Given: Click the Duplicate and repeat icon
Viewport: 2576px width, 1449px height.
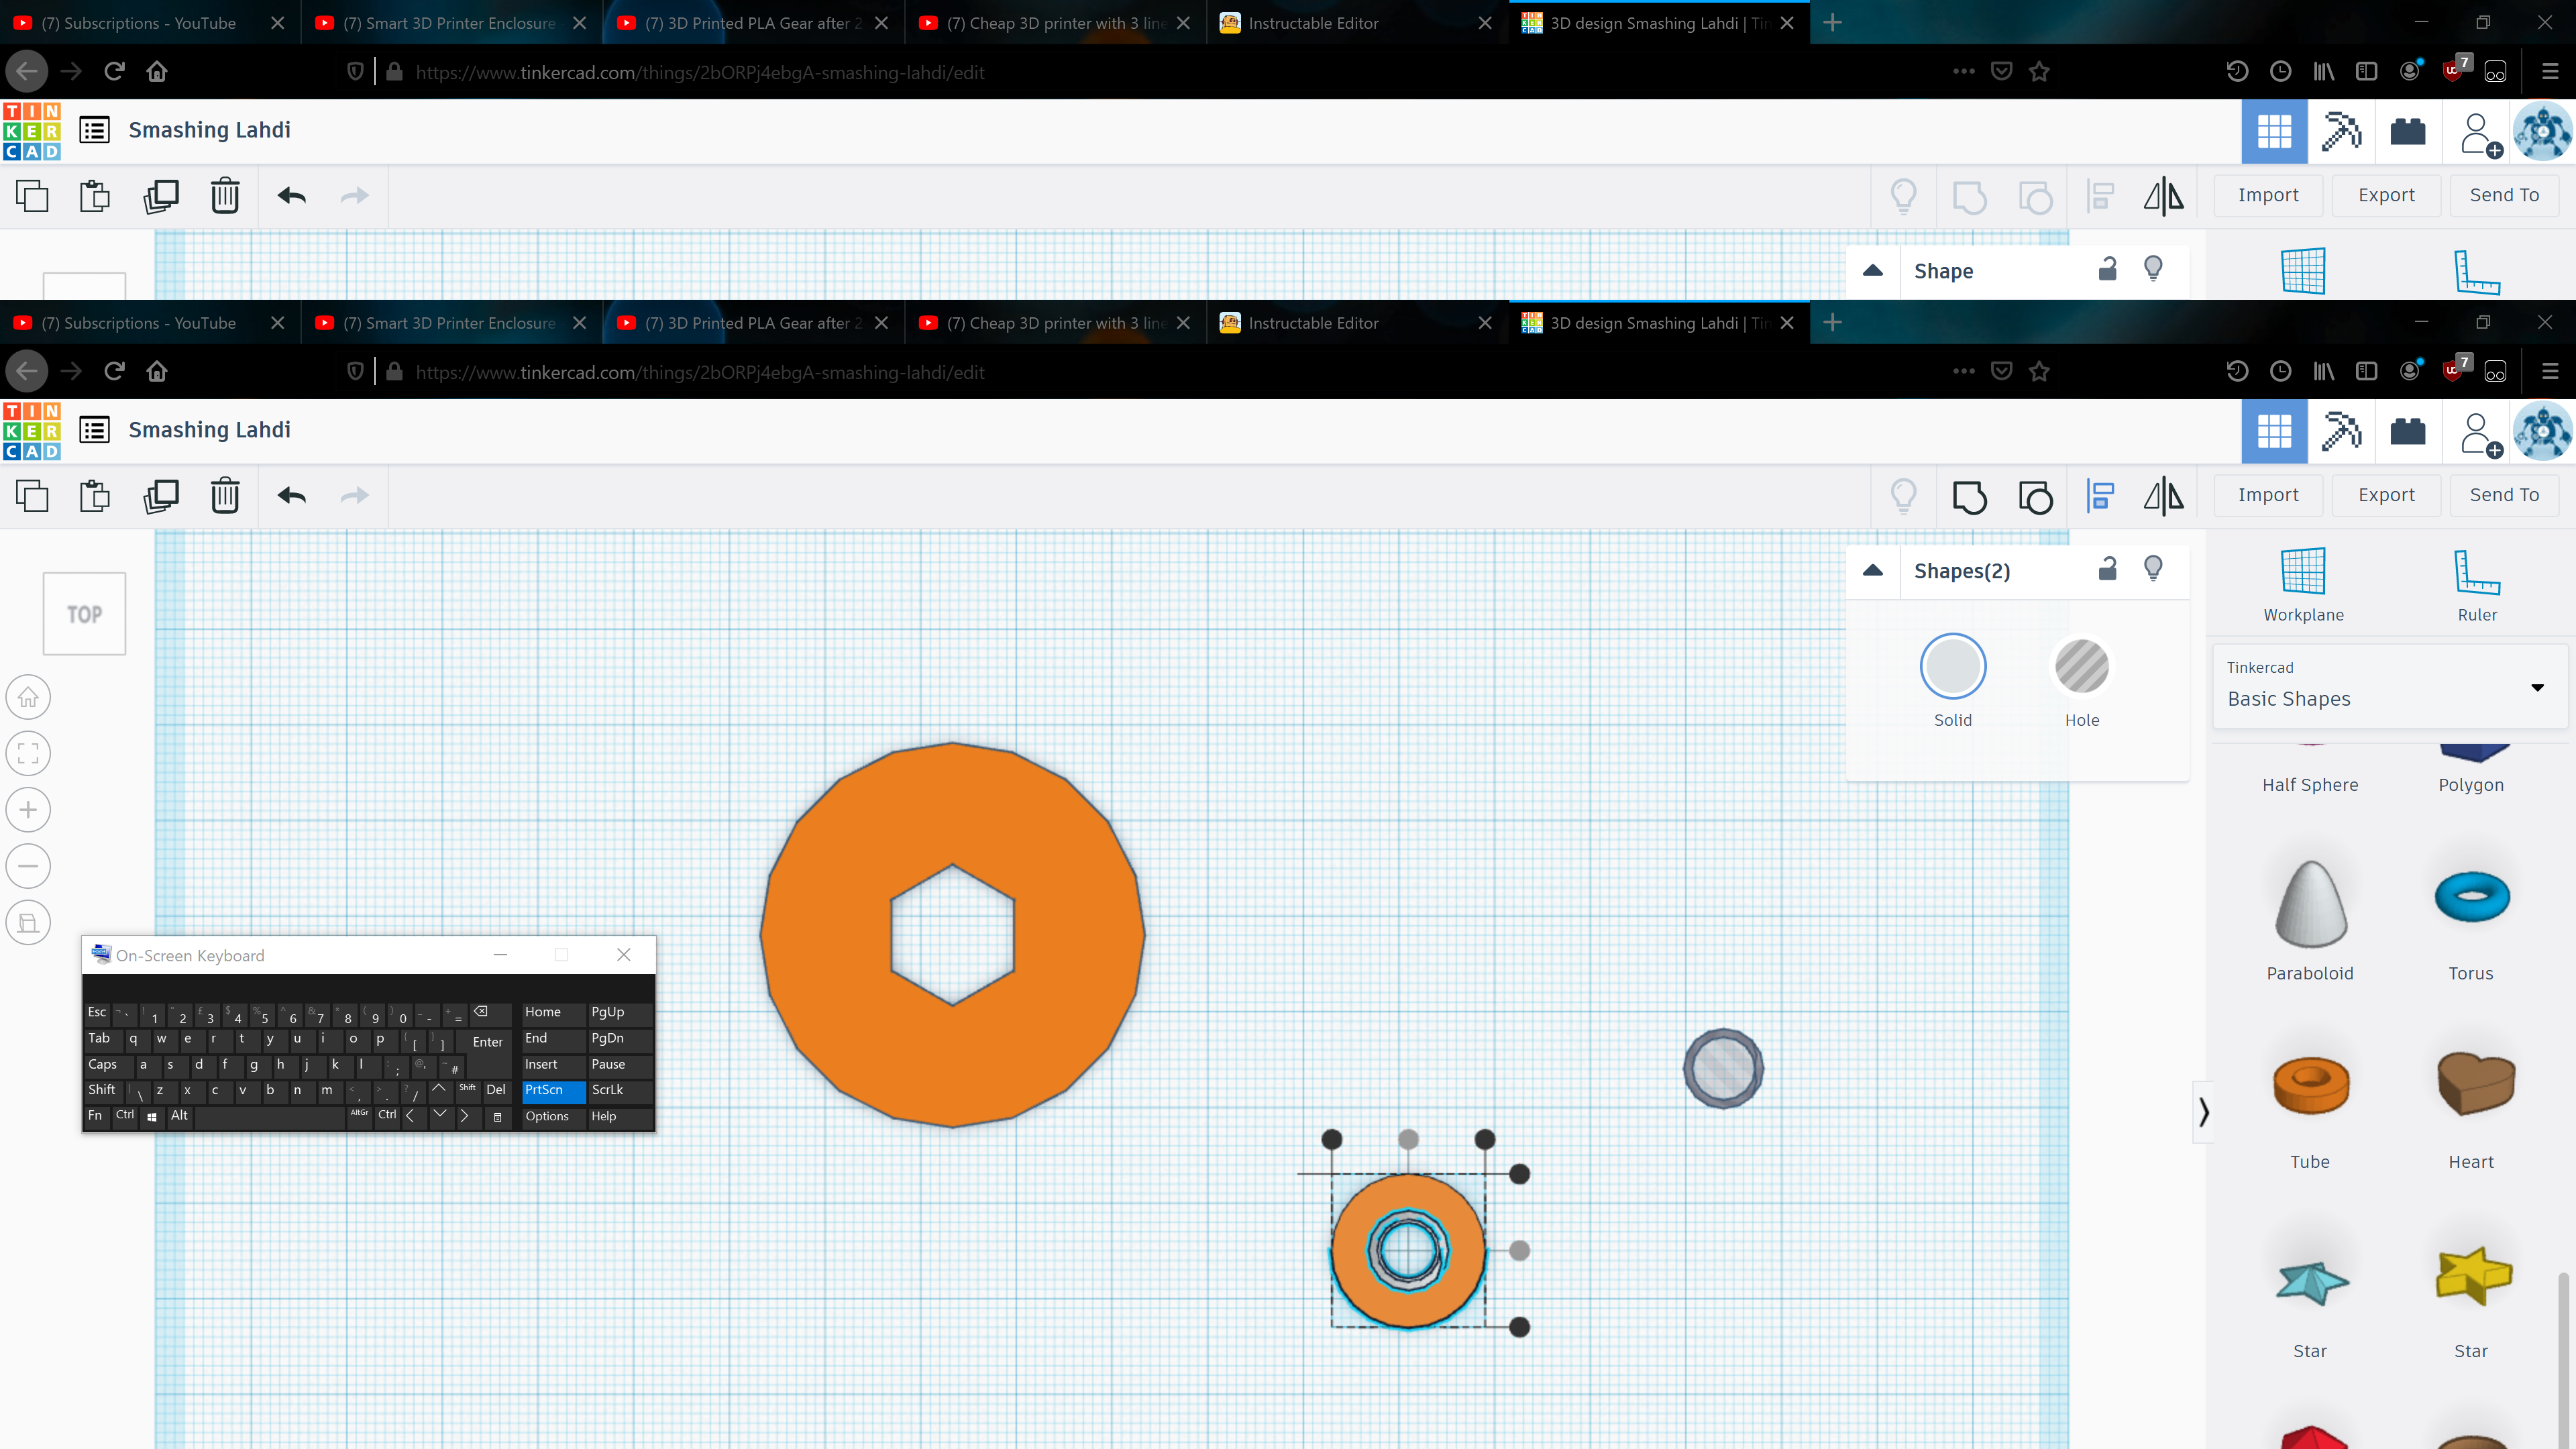Looking at the screenshot, I should (160, 496).
